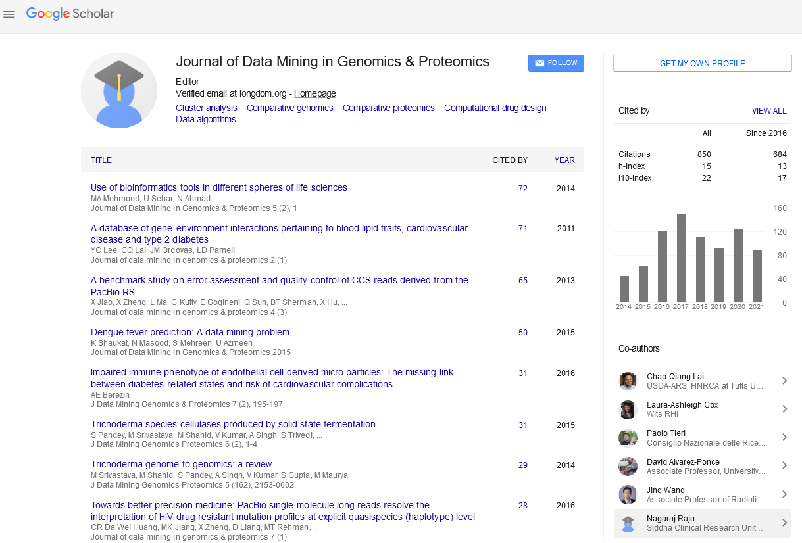This screenshot has height=543, width=802.
Task: Open Trichoderma species cellulases article
Action: coord(233,425)
